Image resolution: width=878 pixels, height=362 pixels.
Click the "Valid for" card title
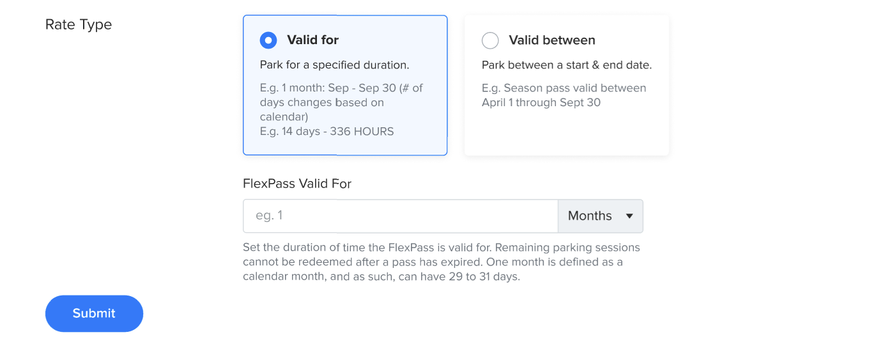(312, 40)
